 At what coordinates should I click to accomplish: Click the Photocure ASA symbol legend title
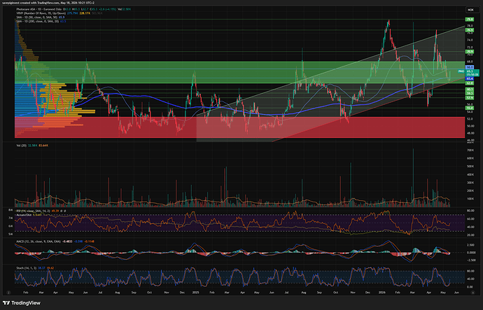point(38,9)
